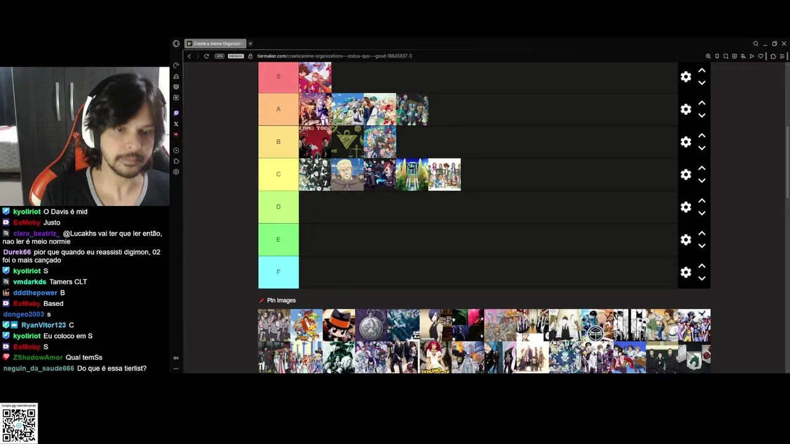Image resolution: width=790 pixels, height=444 pixels.
Task: Click the pin icon in address bar
Action: pos(717,56)
